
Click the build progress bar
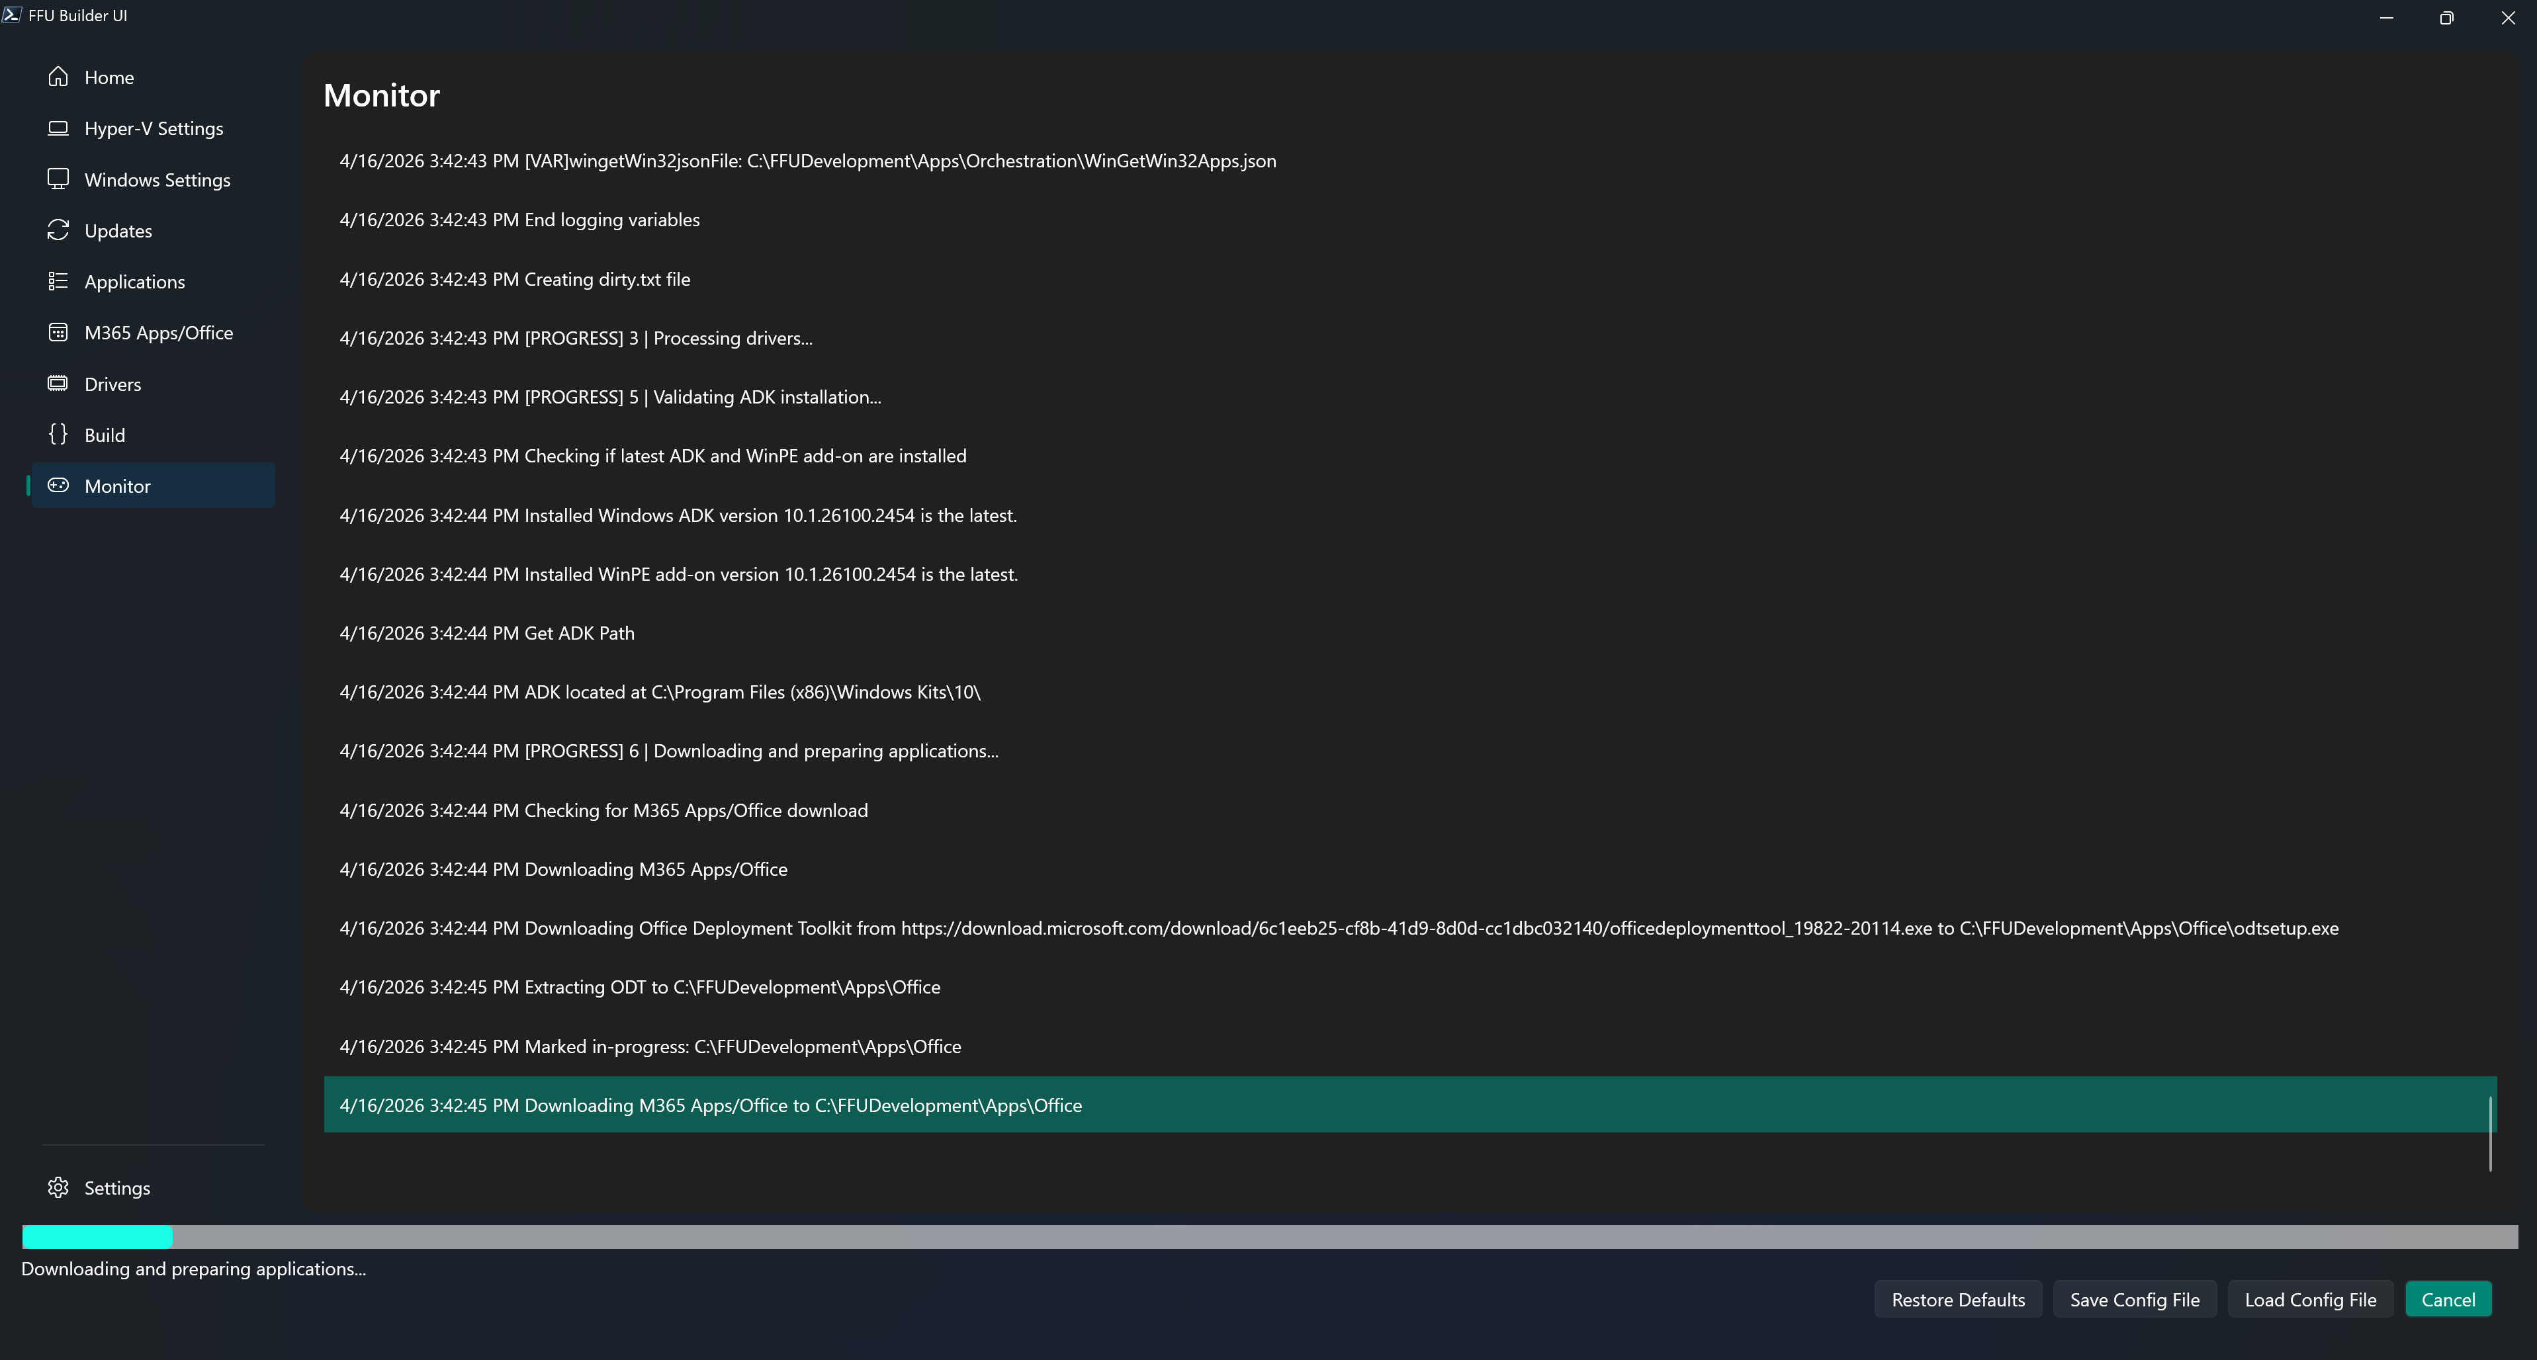click(1268, 1237)
